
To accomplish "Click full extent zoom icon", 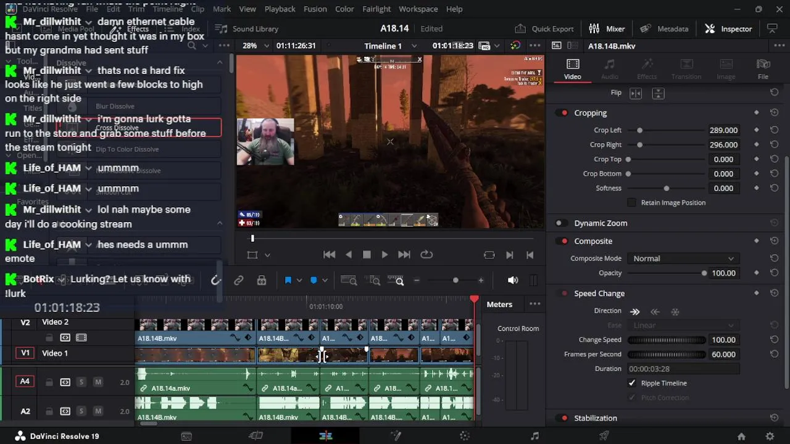I will tap(349, 281).
